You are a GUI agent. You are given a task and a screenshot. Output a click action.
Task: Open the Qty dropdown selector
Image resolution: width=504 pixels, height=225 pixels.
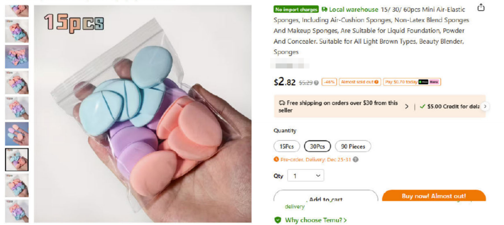point(306,176)
